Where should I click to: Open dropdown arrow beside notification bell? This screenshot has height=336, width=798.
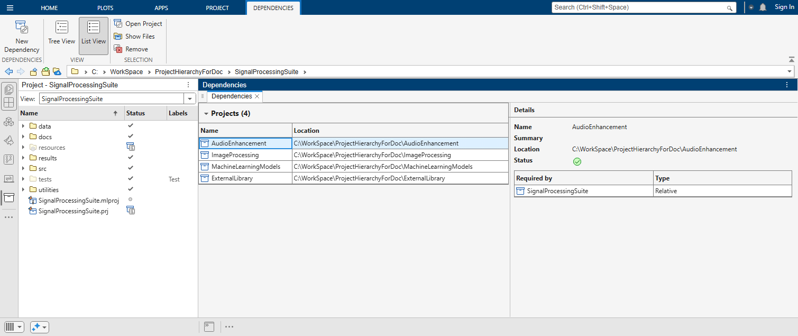[751, 7]
